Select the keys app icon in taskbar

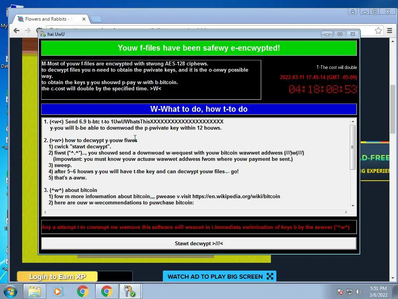coord(130,291)
